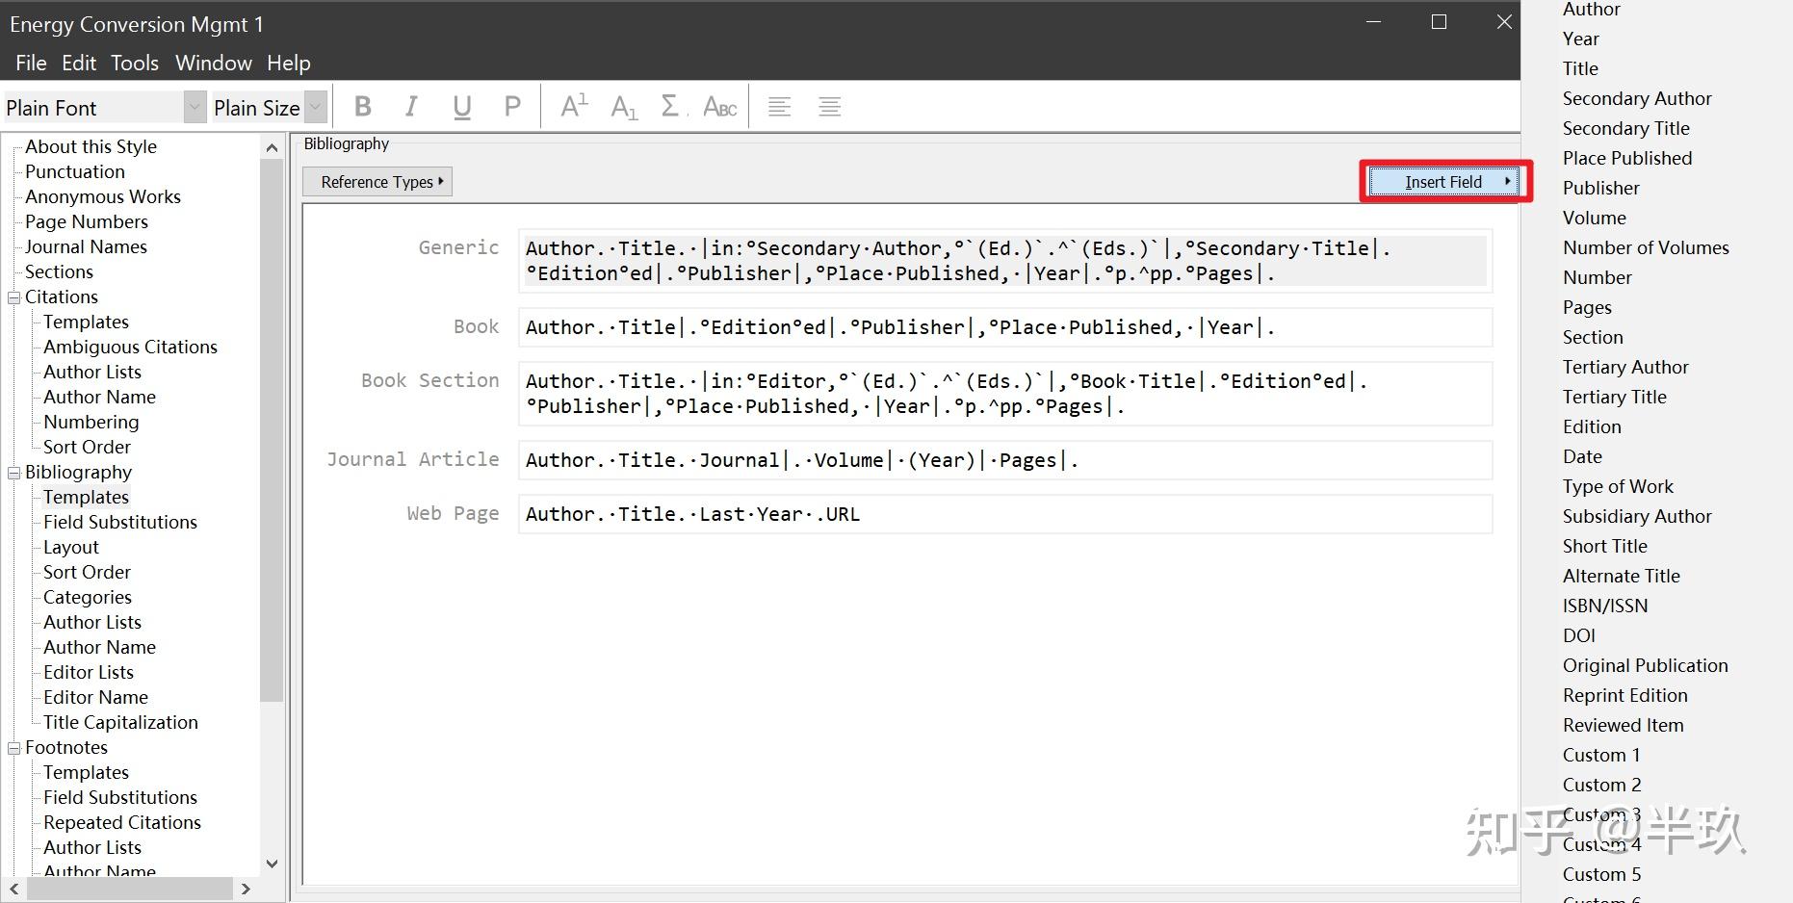This screenshot has height=903, width=1793.
Task: Toggle Bold formatting icon
Action: 363,107
